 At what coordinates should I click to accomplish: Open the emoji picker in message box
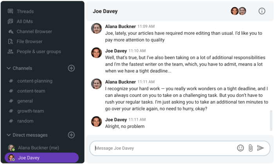tap(240, 148)
